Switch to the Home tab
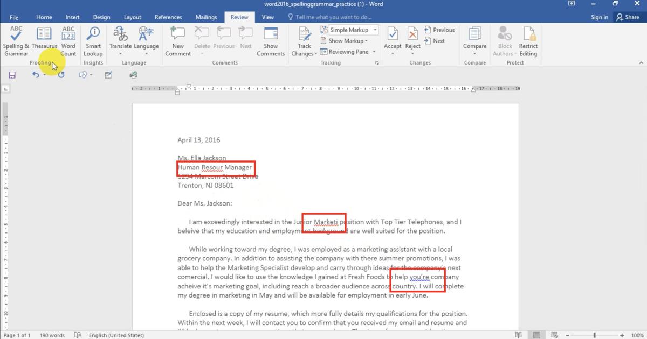 [x=44, y=17]
